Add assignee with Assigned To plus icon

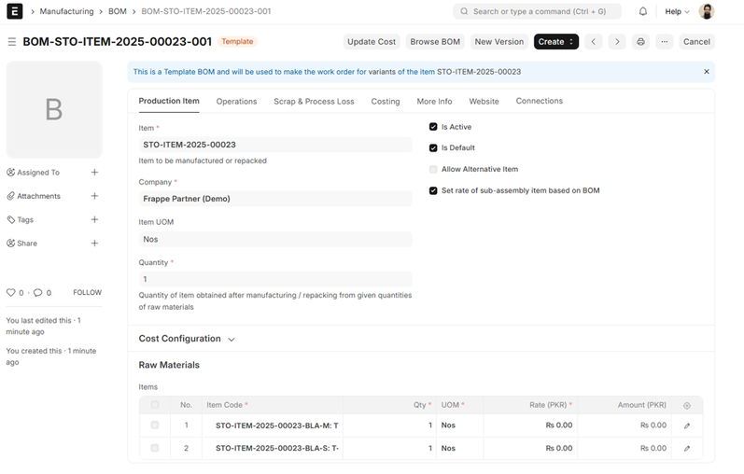[94, 173]
